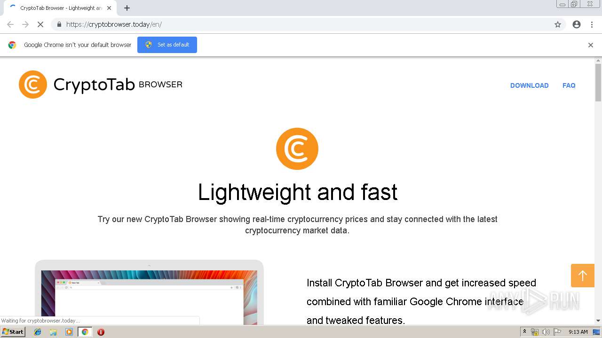This screenshot has height=338, width=602.
Task: Stop loading the page with X button
Action: 40,24
